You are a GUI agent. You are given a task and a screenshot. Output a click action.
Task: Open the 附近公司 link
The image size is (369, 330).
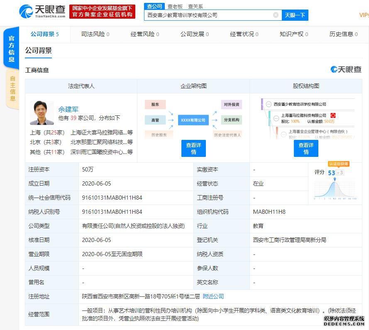coord(213,296)
